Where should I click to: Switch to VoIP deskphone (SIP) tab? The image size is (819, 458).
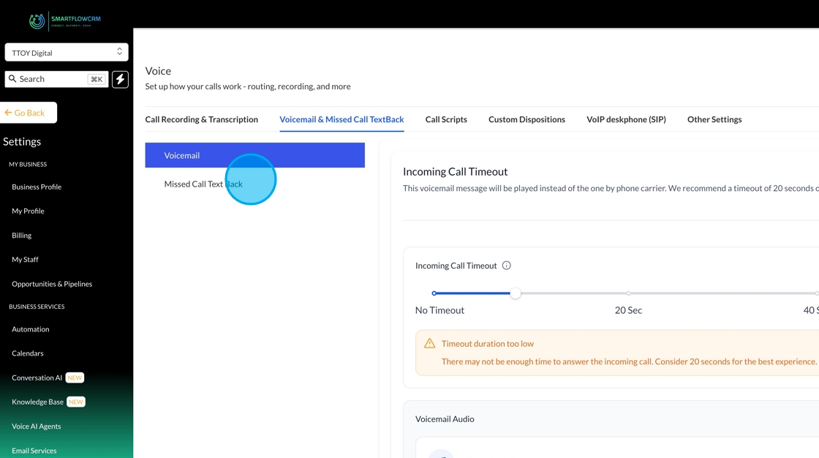point(626,119)
